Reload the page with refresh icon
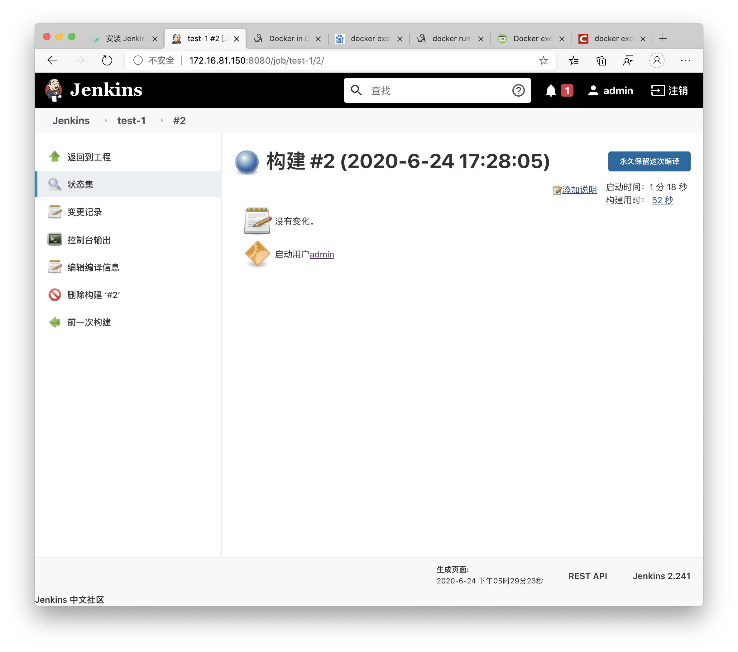Screen dimensions: 738x652 (107, 60)
